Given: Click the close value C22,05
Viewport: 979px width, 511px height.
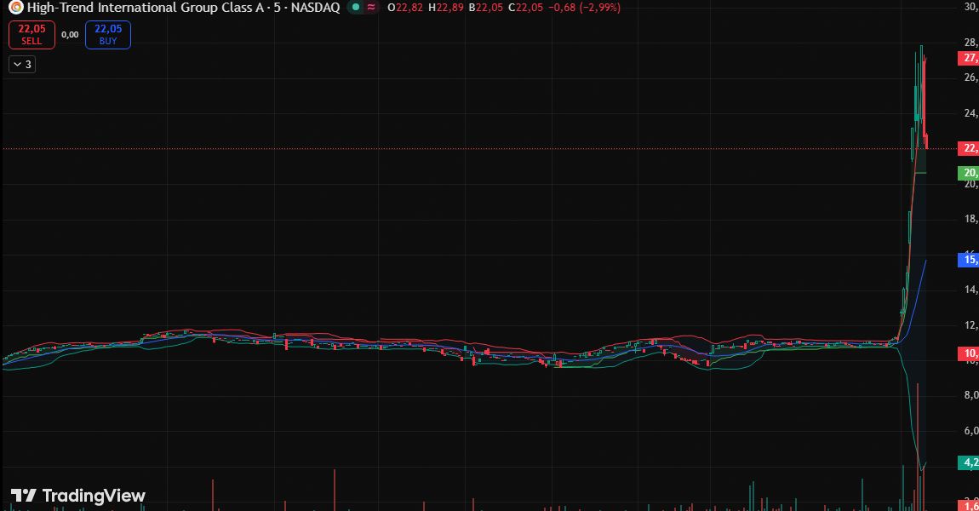Looking at the screenshot, I should point(526,8).
